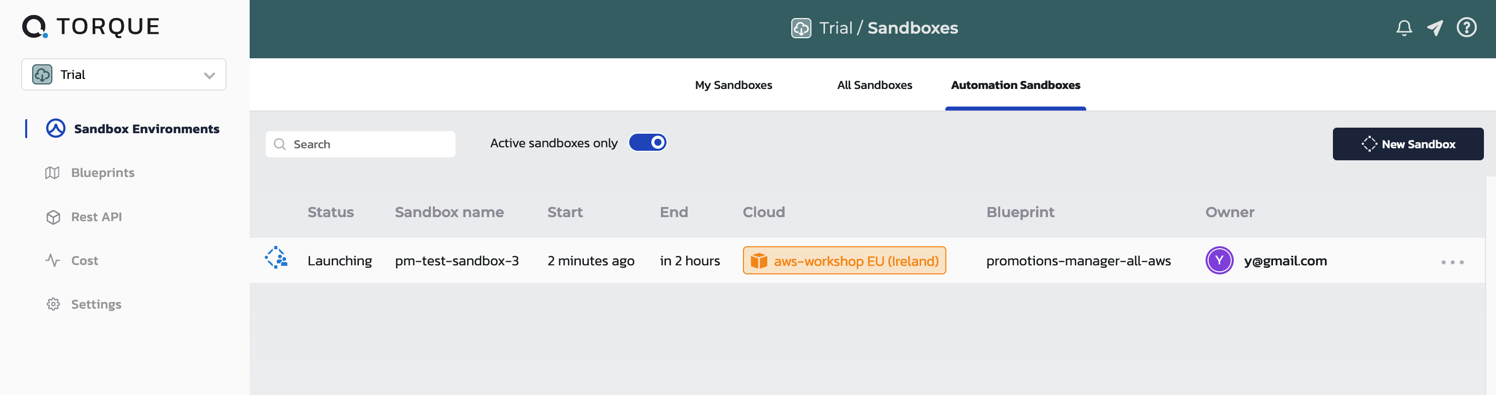
Task: Click the Blueprints map icon
Action: (52, 173)
